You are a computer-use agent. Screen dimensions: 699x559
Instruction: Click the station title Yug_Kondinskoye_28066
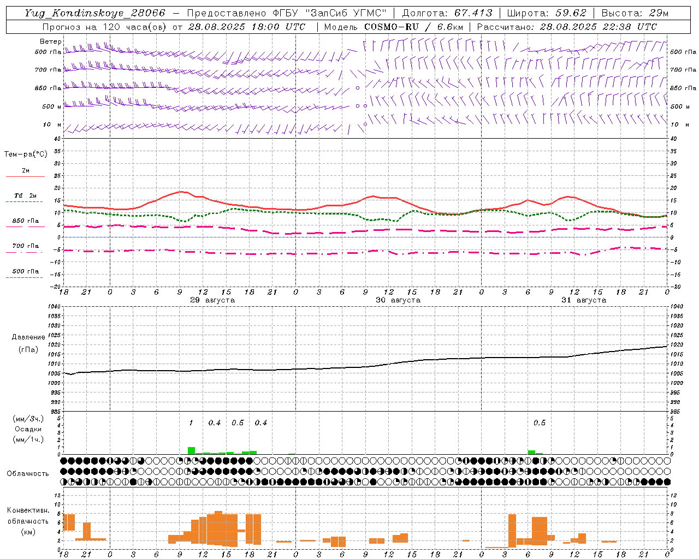click(x=95, y=13)
